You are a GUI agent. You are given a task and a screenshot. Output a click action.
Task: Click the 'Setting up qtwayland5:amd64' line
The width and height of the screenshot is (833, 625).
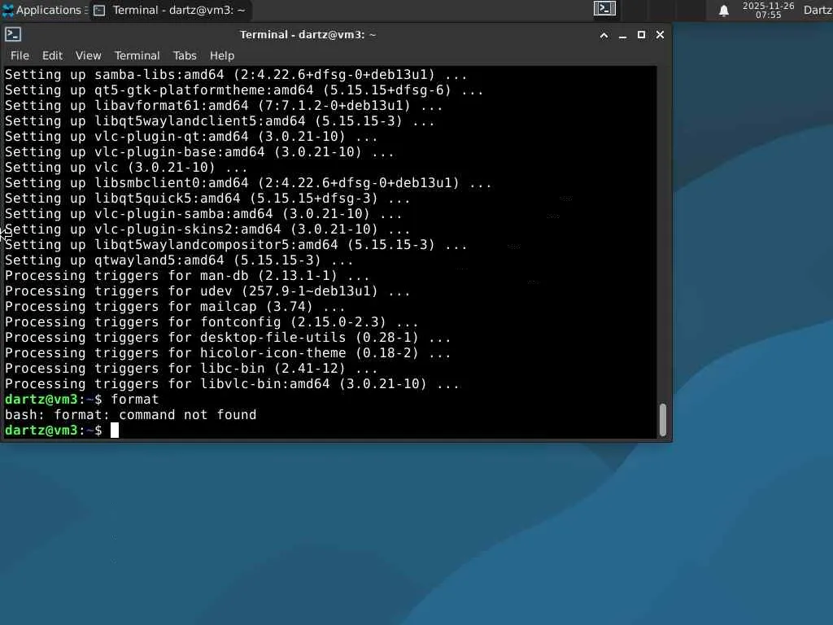click(179, 260)
